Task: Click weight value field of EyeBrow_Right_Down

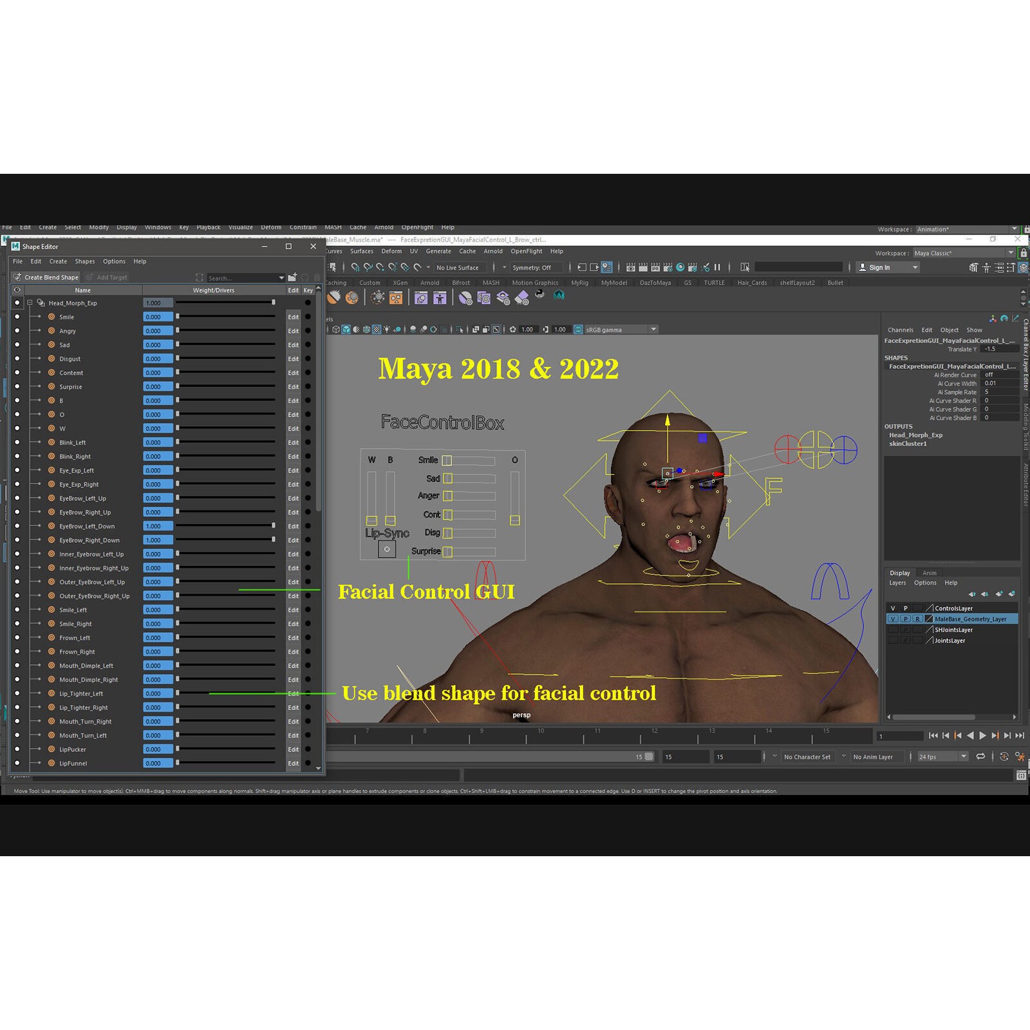Action: 158,540
